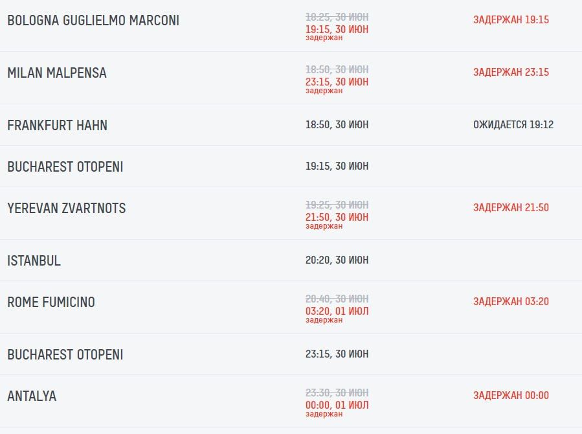Viewport: 582px width, 434px height.
Task: Click Antalya's crossed-out 23:30 original time
Action: [337, 393]
